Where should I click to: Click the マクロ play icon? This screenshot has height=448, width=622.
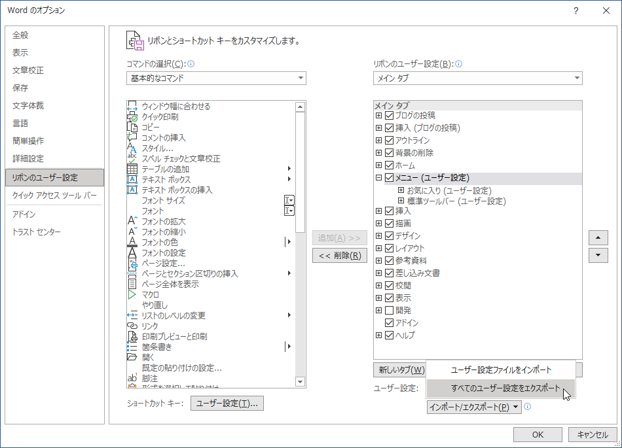pos(132,294)
